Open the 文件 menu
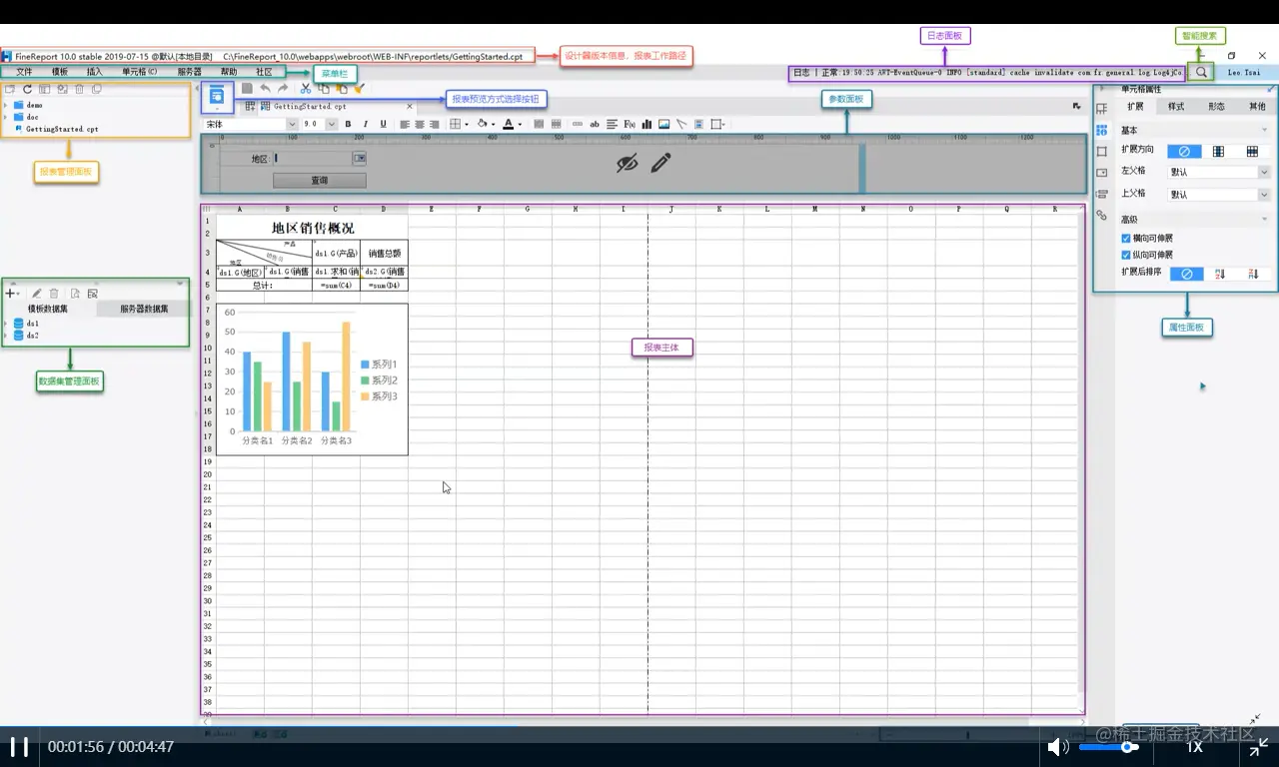 click(24, 72)
